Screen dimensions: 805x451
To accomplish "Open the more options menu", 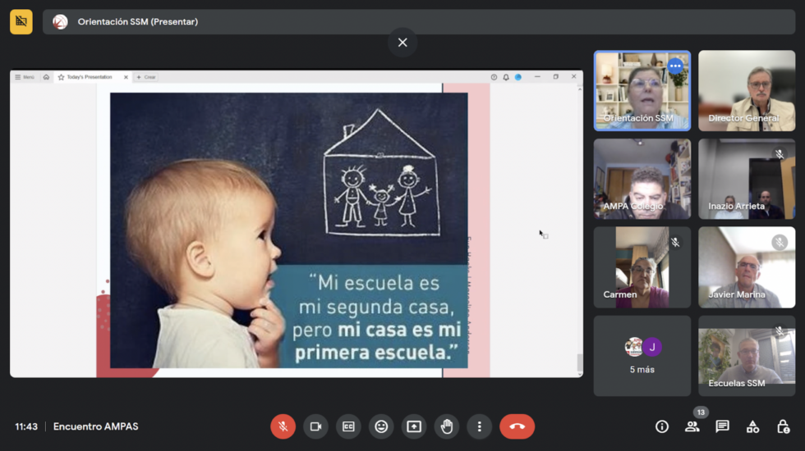I will click(x=480, y=426).
